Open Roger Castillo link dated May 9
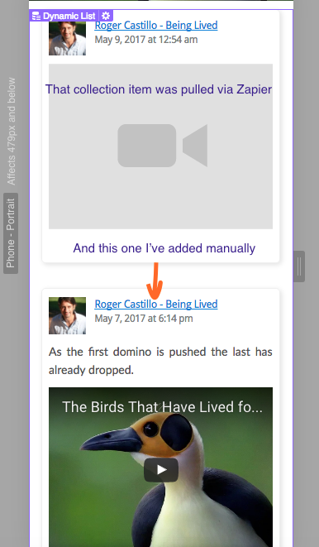The height and width of the screenshot is (547, 319). (156, 25)
